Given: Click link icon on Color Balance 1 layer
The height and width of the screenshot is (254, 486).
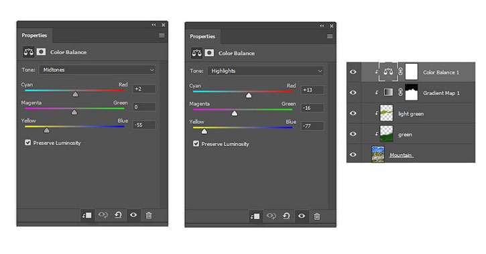Looking at the screenshot, I should pos(400,72).
